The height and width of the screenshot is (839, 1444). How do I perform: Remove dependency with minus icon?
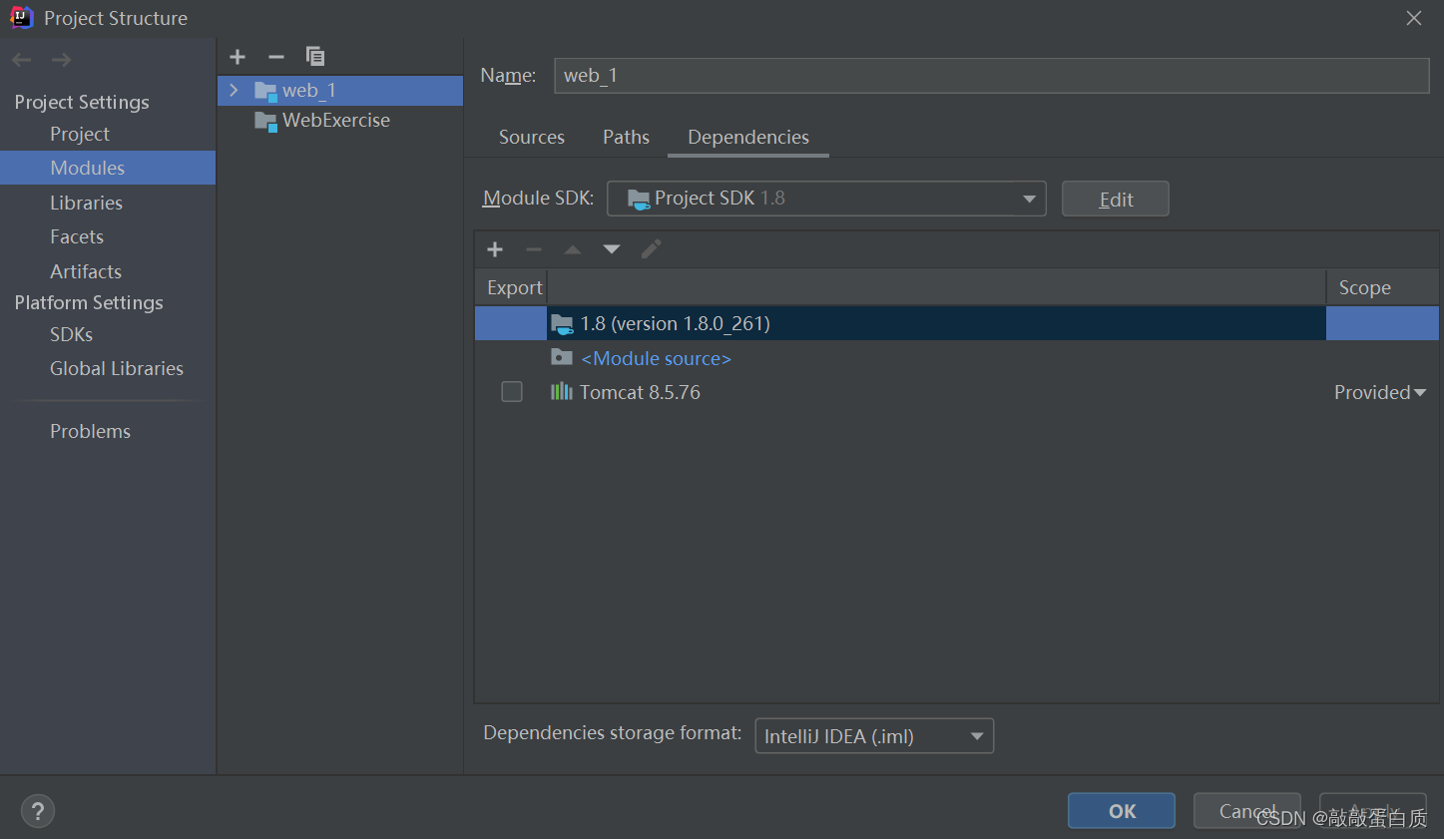pos(534,249)
